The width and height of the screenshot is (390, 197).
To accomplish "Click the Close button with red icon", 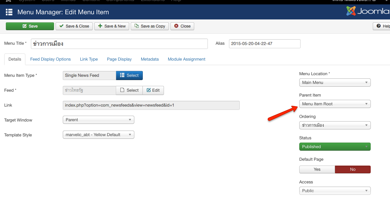I will pos(182,26).
